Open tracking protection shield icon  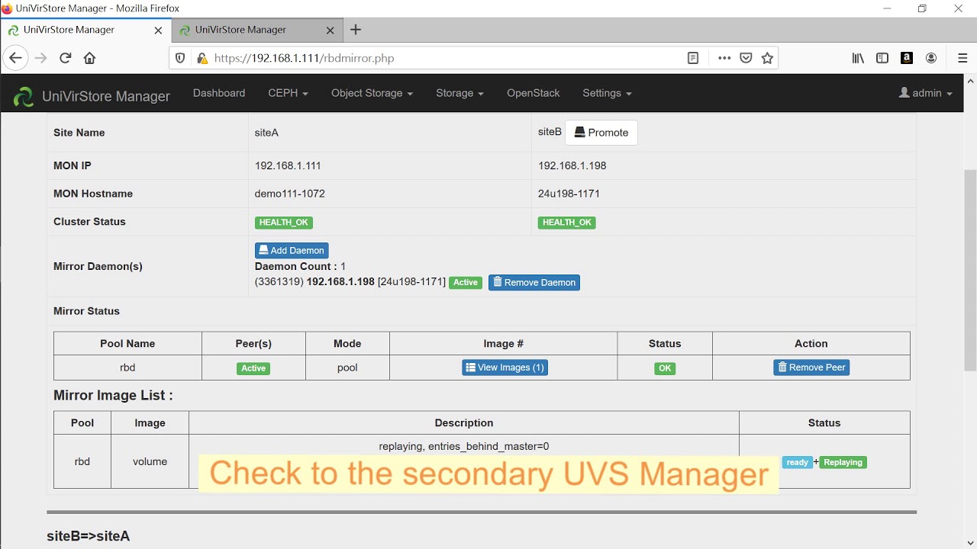click(x=181, y=58)
